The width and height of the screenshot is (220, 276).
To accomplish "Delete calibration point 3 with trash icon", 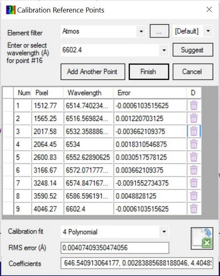I will pos(194,131).
